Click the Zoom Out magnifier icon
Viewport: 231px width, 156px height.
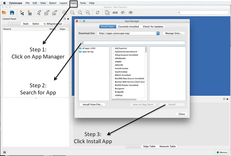point(72,12)
